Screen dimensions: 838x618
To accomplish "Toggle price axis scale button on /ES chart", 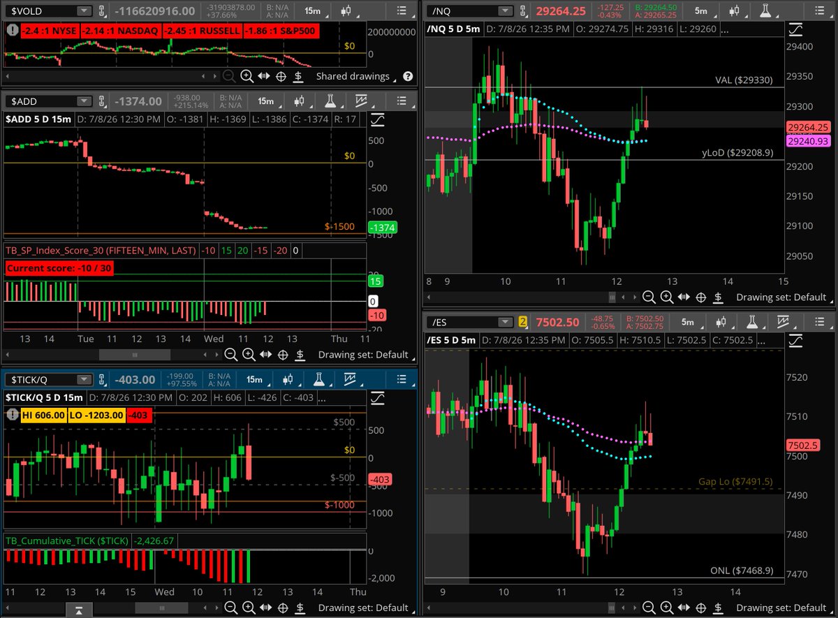I will click(x=795, y=341).
